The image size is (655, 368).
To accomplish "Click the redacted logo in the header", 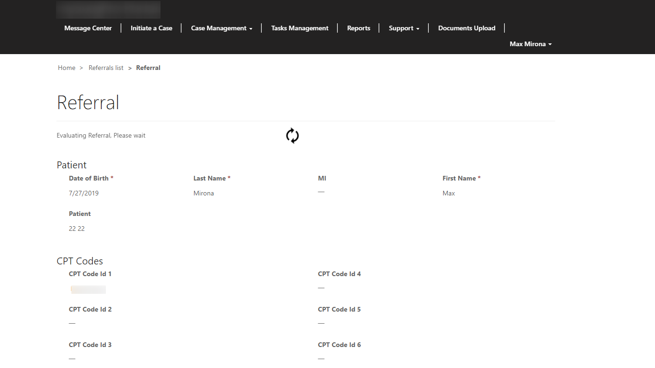I will coord(108,9).
